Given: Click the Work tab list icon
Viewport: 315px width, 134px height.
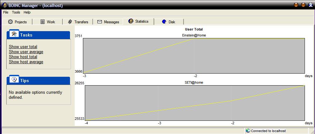Looking at the screenshot, I should [43, 22].
